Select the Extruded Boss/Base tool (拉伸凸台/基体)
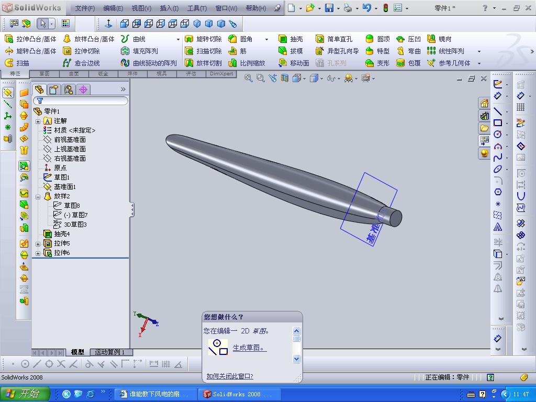Viewport: 536px width, 402px height. pyautogui.click(x=31, y=39)
